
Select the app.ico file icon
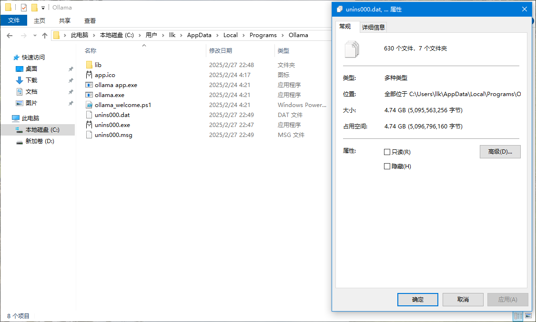pos(89,75)
